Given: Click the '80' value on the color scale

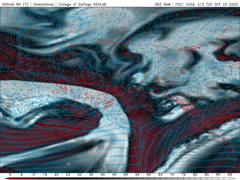Looking at the screenshot, I should [195, 175].
